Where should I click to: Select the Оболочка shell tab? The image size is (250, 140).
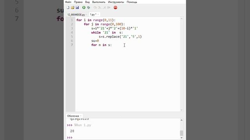(x=73, y=116)
